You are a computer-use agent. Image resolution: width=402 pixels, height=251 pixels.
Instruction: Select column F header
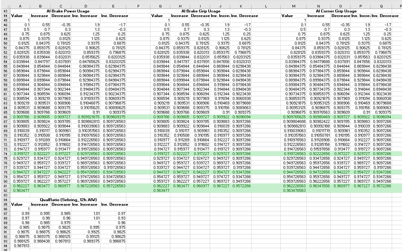[x=138, y=6]
